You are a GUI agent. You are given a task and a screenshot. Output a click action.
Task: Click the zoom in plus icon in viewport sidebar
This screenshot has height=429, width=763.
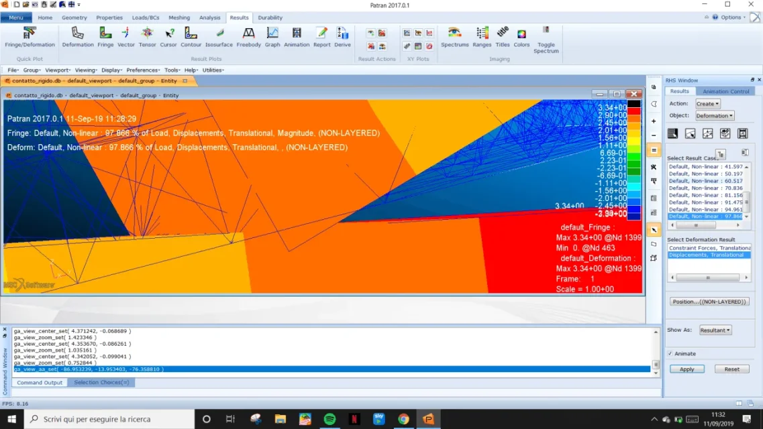(654, 121)
